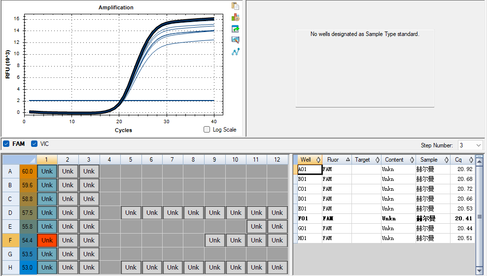Viewport: 487px width, 276px height.
Task: Click the Cq value 20.44
Action: 465,228
